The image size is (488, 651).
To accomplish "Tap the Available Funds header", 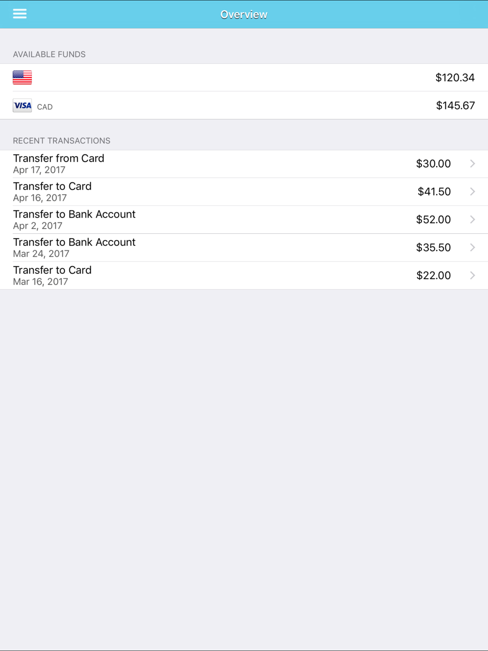I will coord(49,54).
